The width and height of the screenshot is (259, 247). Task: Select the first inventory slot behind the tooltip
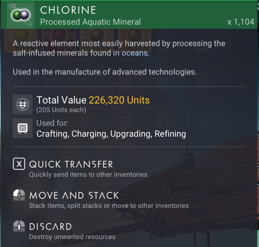21,40
